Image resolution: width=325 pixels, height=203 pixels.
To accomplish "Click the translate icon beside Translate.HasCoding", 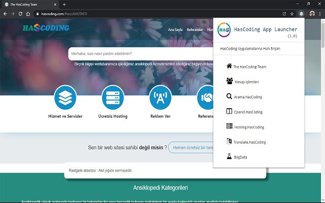I will 229,141.
